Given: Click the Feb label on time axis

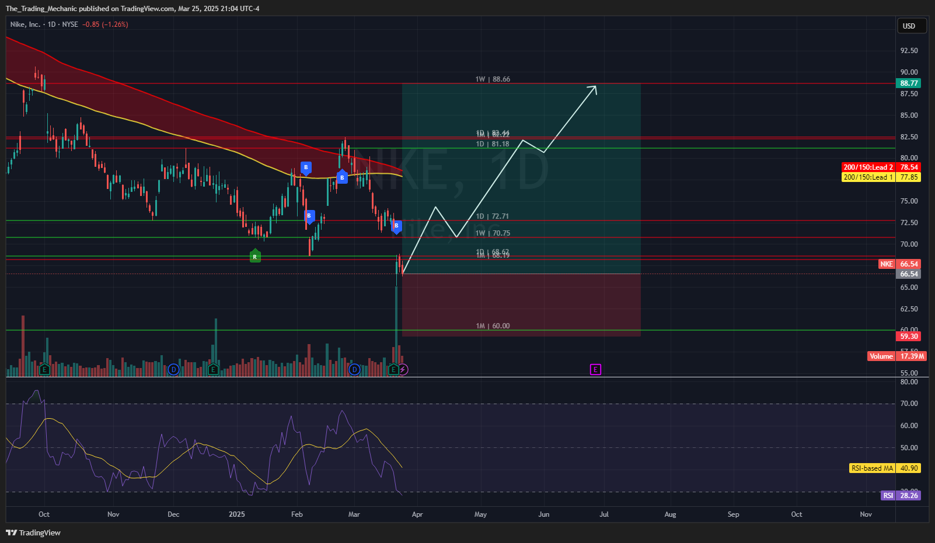Looking at the screenshot, I should (x=297, y=514).
